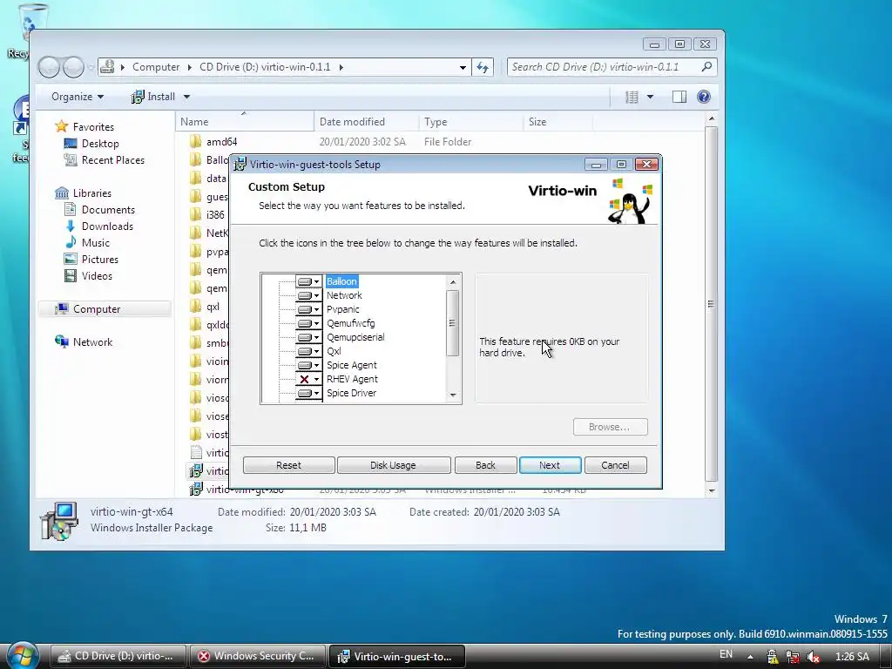892x669 pixels.
Task: Click Next to continue setup
Action: 550,465
